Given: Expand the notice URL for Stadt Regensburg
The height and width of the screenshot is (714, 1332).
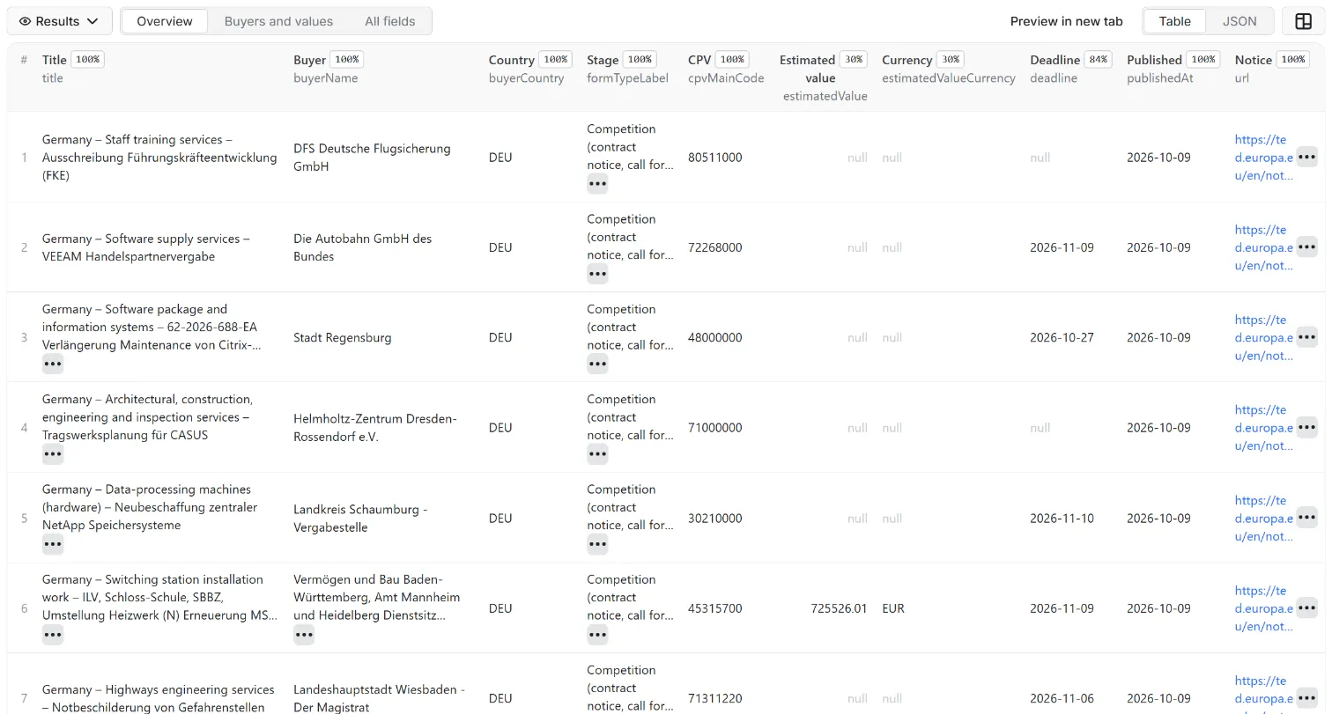Looking at the screenshot, I should coord(1306,337).
